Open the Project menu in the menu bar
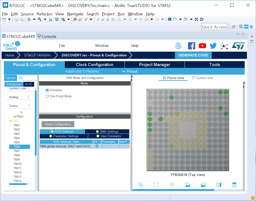The width and height of the screenshot is (256, 201). click(x=108, y=14)
